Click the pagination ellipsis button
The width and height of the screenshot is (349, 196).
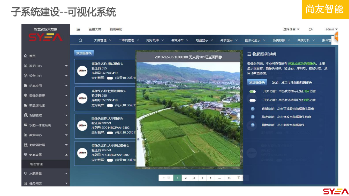tap(219, 178)
